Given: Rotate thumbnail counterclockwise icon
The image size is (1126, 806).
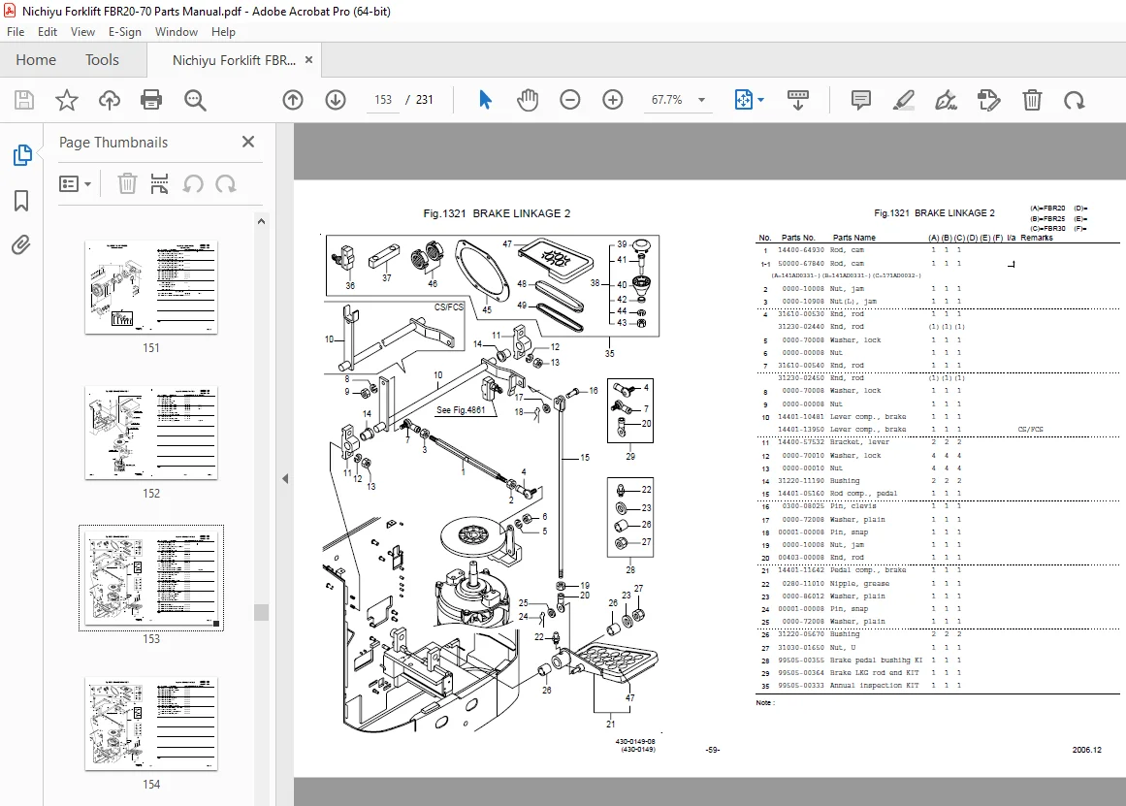Looking at the screenshot, I should click(192, 184).
